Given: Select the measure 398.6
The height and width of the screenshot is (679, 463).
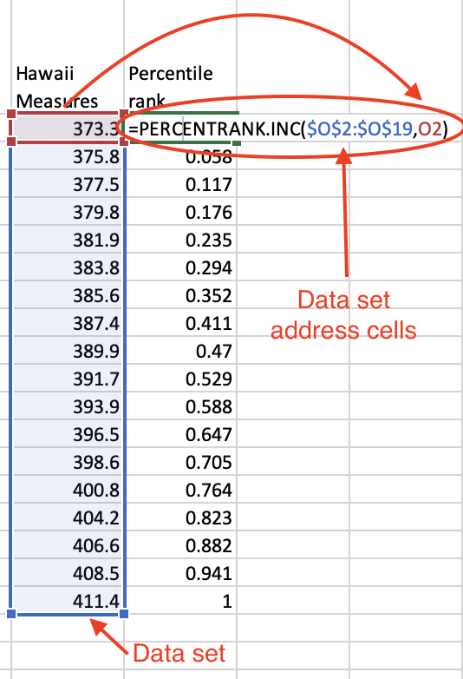Looking at the screenshot, I should tap(68, 462).
